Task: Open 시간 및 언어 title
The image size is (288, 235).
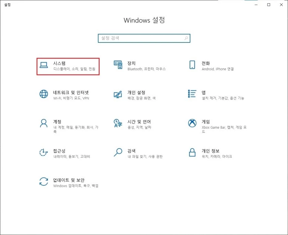Action: (139, 122)
